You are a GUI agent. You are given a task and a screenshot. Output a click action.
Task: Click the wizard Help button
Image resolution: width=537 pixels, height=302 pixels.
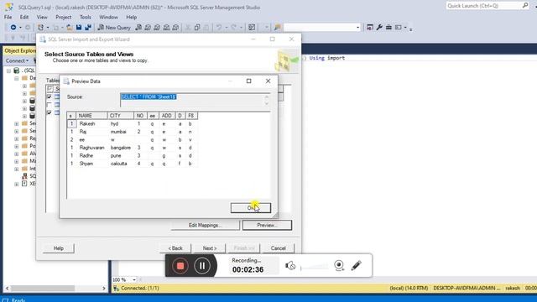point(59,248)
